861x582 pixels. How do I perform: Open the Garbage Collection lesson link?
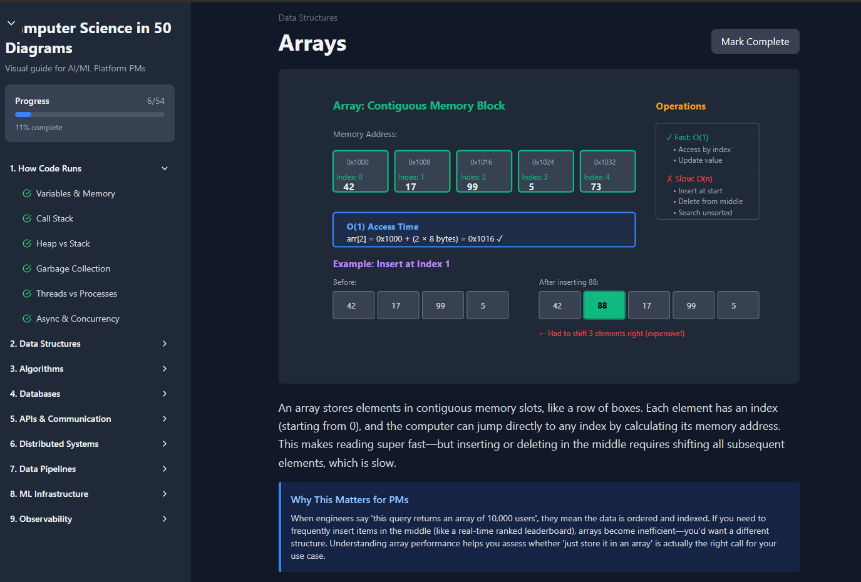pyautogui.click(x=73, y=268)
